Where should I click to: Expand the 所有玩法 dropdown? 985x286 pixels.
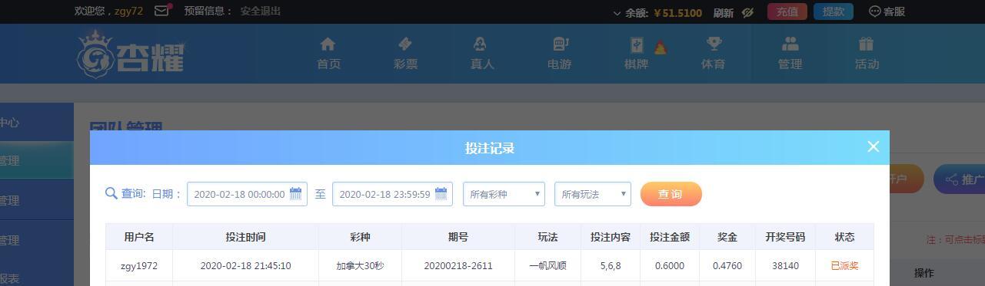593,194
